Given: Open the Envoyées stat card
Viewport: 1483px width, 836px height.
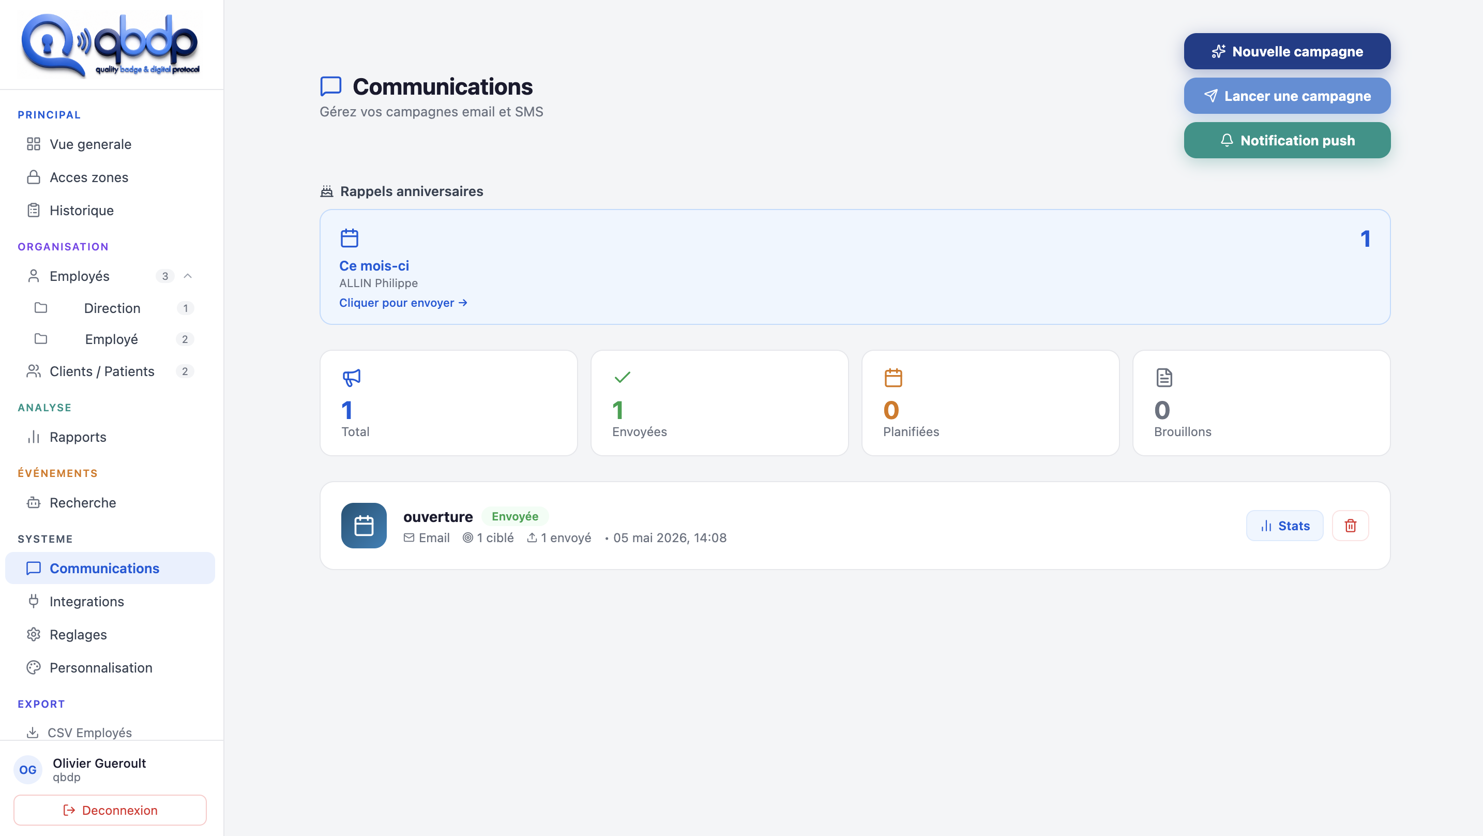Looking at the screenshot, I should click(720, 402).
